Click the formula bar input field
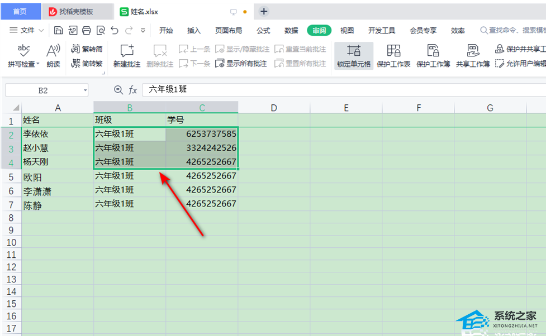Image resolution: width=546 pixels, height=336 pixels. coord(335,90)
